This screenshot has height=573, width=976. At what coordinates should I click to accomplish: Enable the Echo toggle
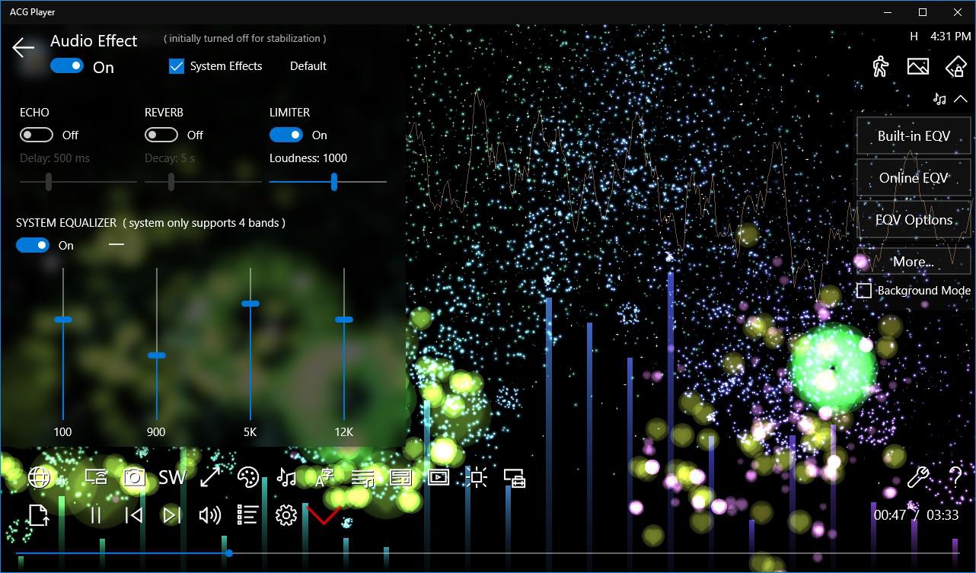pos(37,135)
